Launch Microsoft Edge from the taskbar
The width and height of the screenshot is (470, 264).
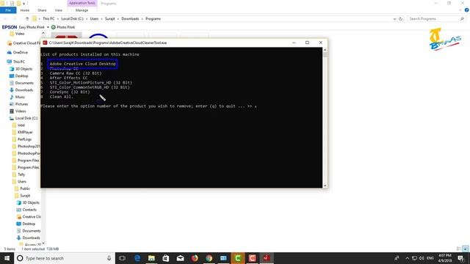tap(137, 258)
